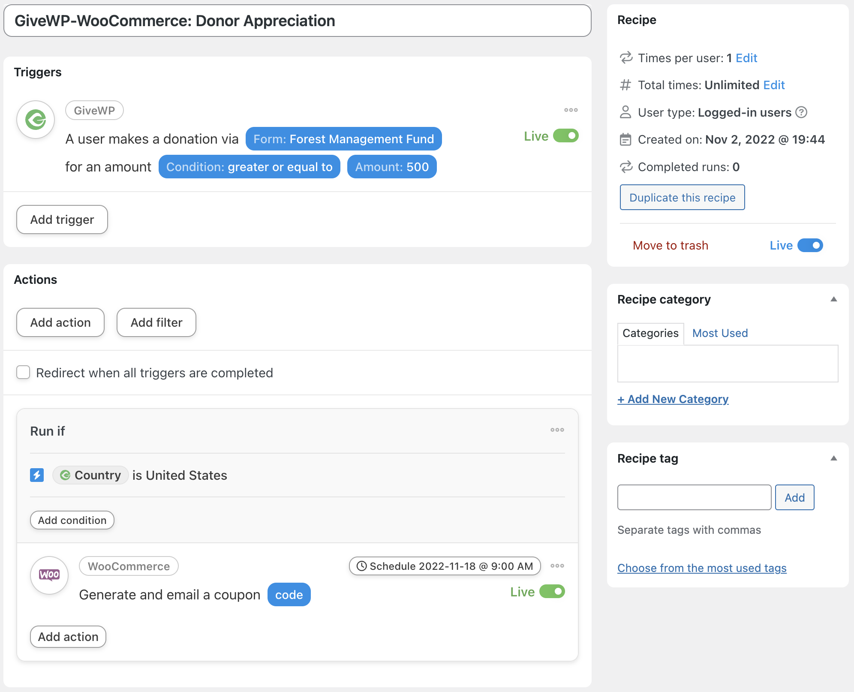The height and width of the screenshot is (692, 854).
Task: Click the small GiveWP icon in Country token
Action: 65,475
